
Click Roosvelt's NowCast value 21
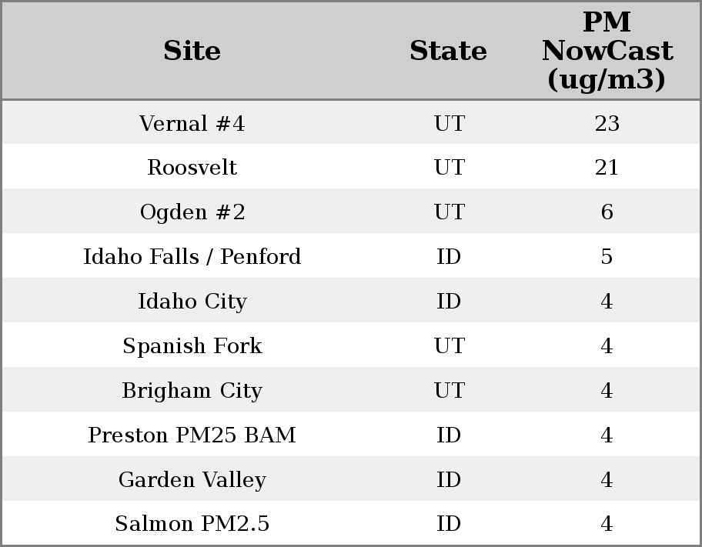tap(607, 168)
